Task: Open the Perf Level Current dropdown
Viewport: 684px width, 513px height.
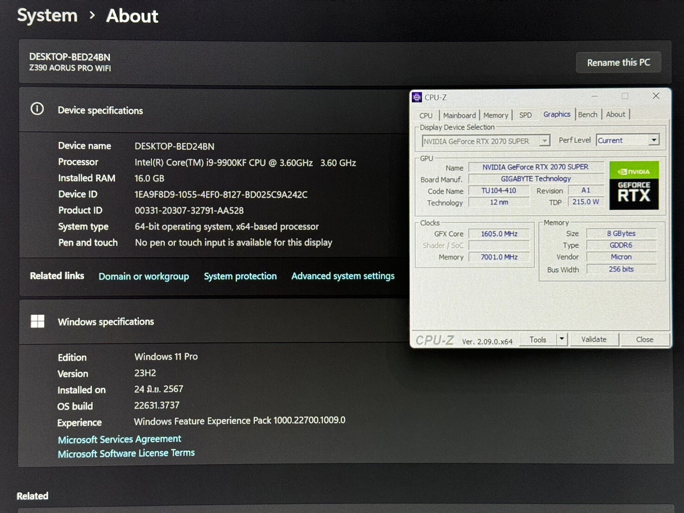Action: [x=654, y=140]
